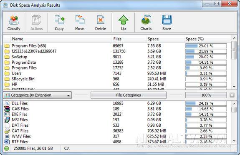Select the SwSetup folder name
Screen dimensions: 240x155
point(20,57)
